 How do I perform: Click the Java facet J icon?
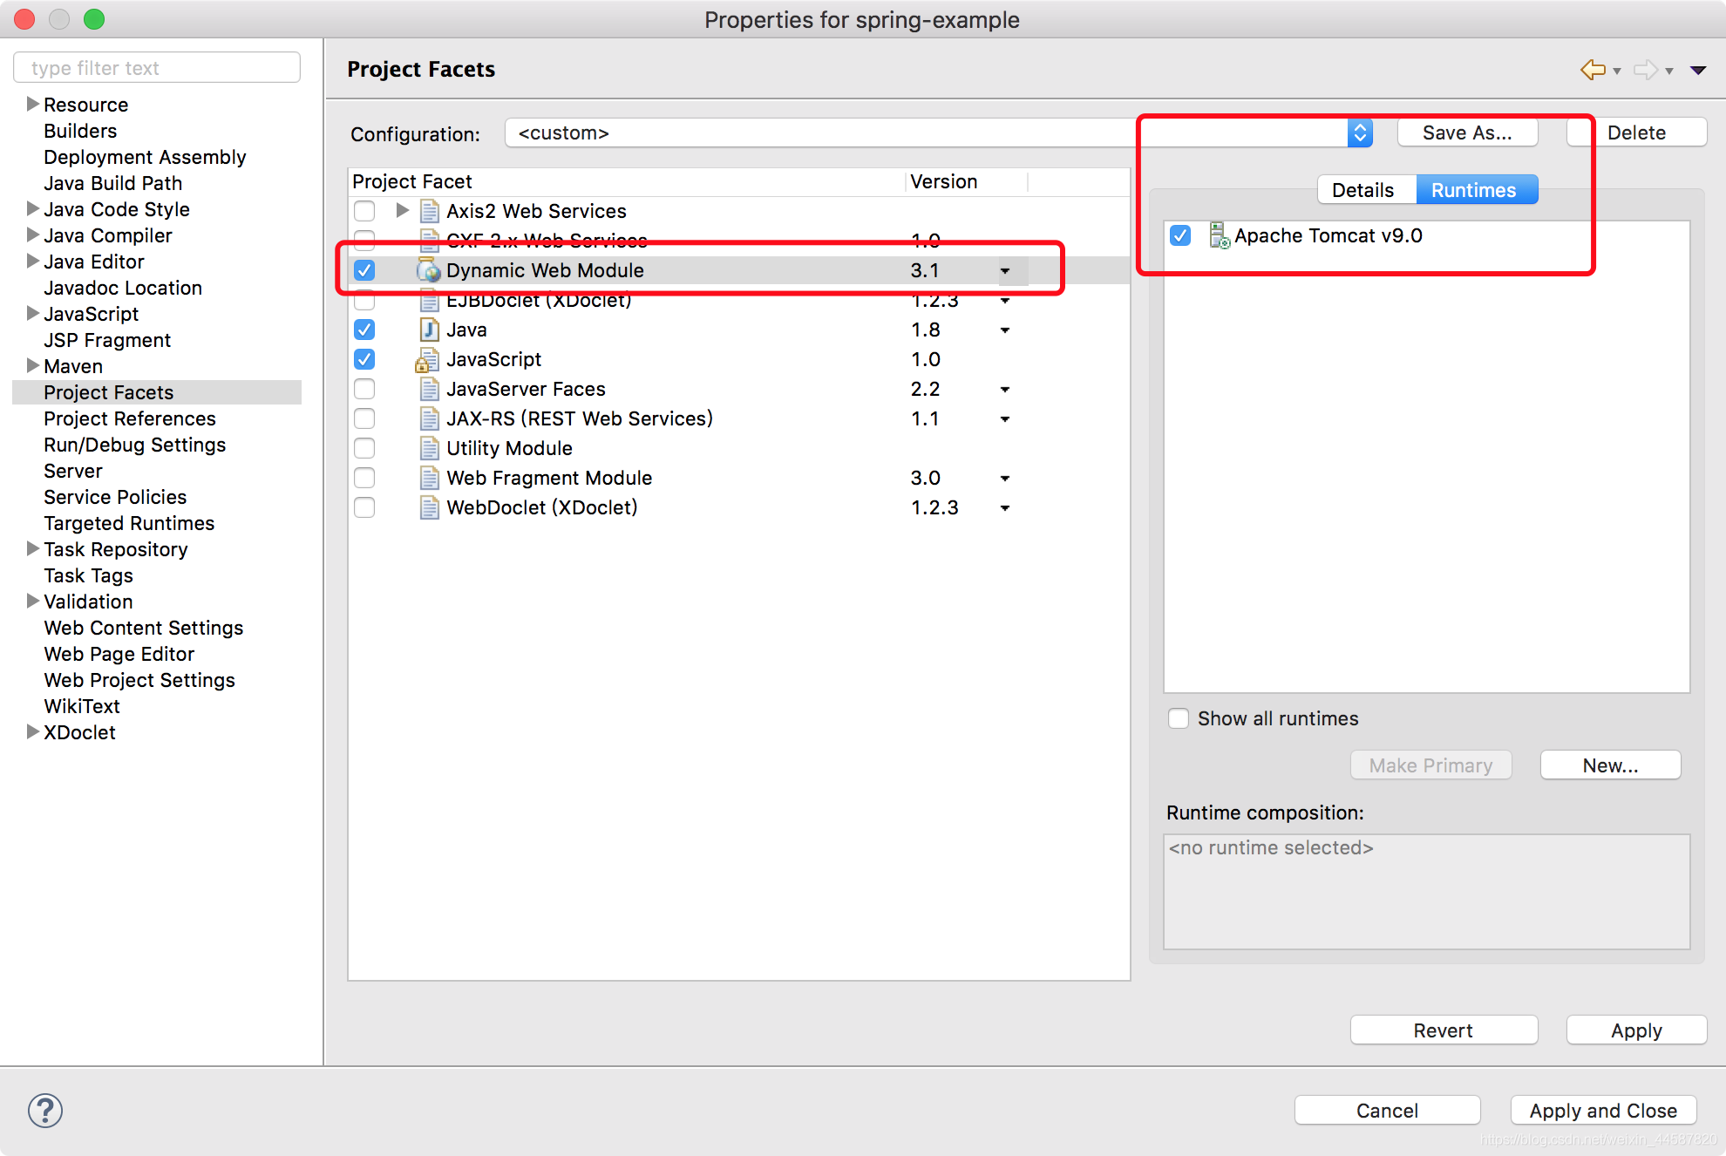point(429,330)
